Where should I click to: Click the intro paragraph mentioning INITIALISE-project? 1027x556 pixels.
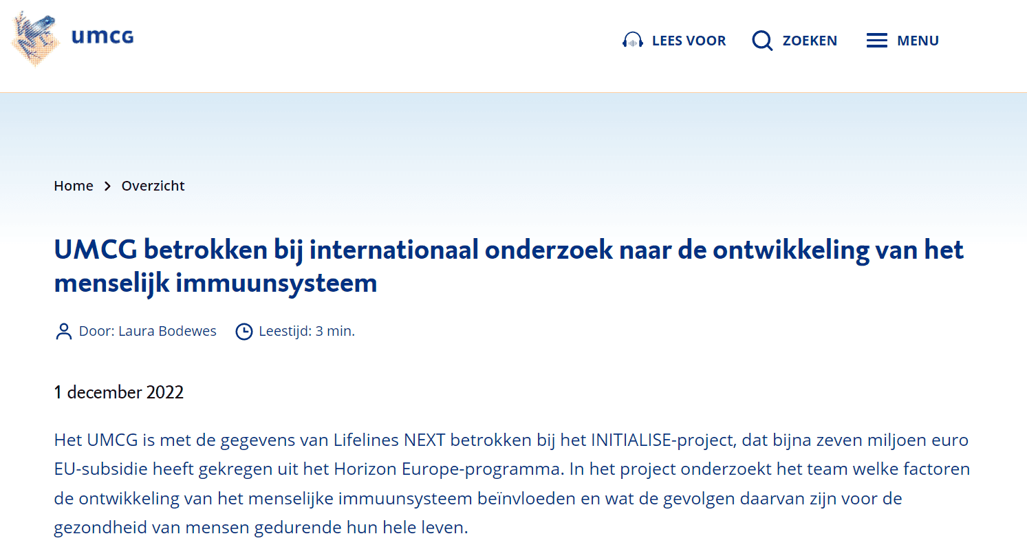(512, 484)
